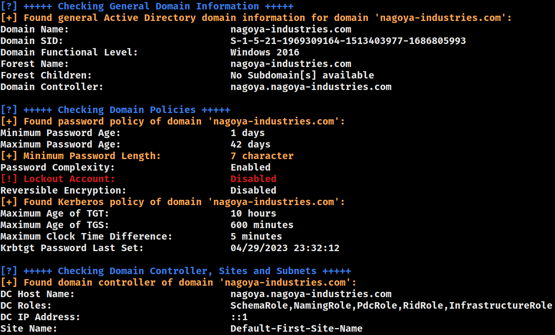Click the 'Password Complexity:' label
The height and width of the screenshot is (335, 555).
coord(58,168)
